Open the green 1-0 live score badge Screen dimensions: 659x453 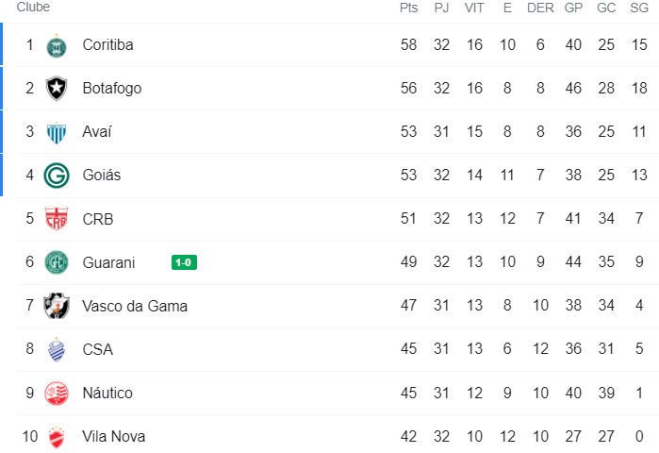tap(184, 262)
